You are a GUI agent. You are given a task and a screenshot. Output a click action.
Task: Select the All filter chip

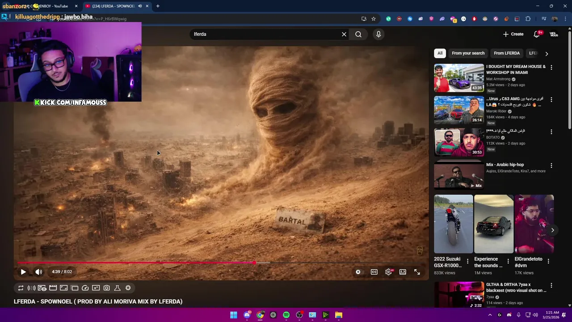(440, 53)
